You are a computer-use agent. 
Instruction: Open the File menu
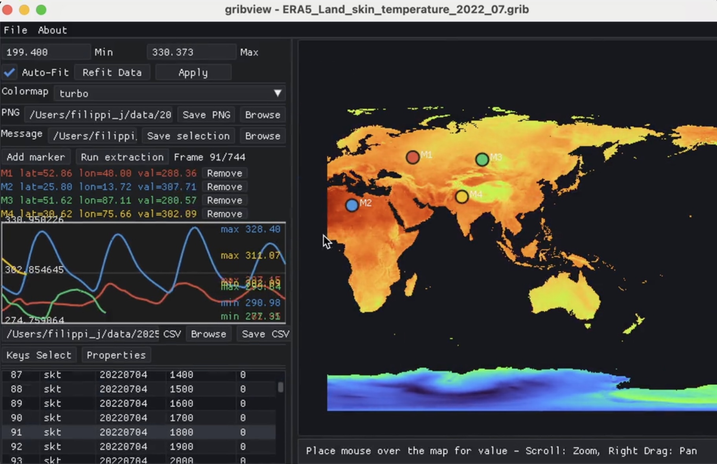[16, 30]
